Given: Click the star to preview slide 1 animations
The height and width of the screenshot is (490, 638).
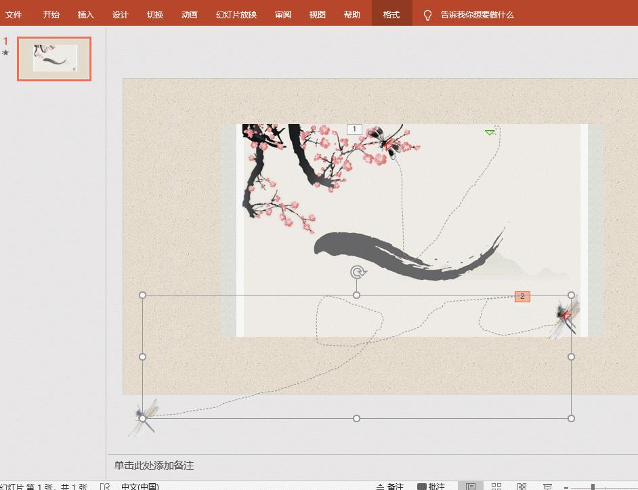Looking at the screenshot, I should pos(5,51).
